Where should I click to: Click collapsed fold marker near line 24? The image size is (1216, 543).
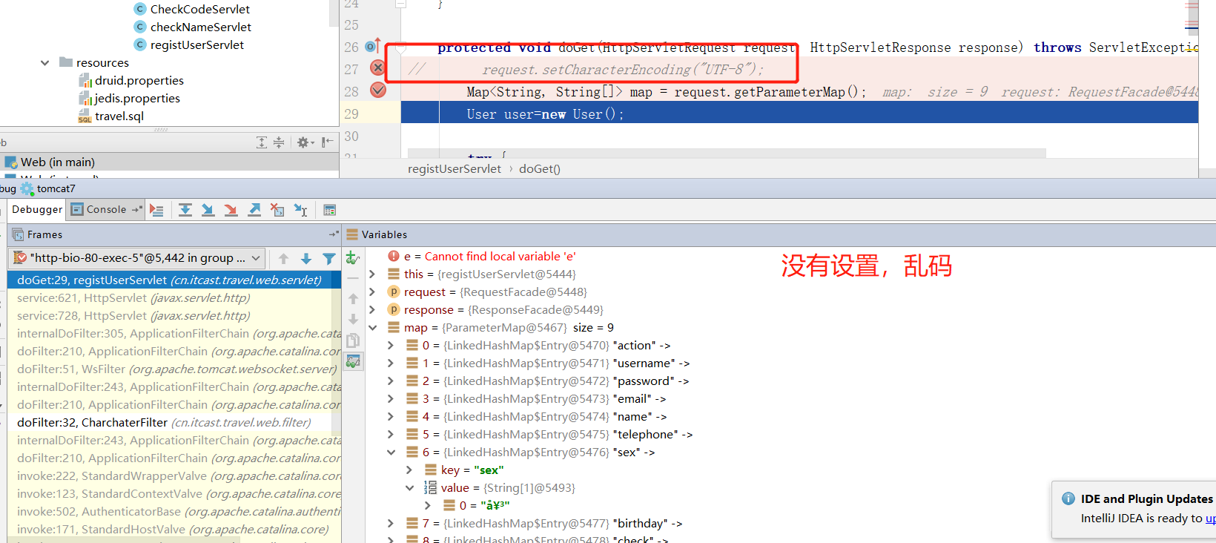coord(400,4)
